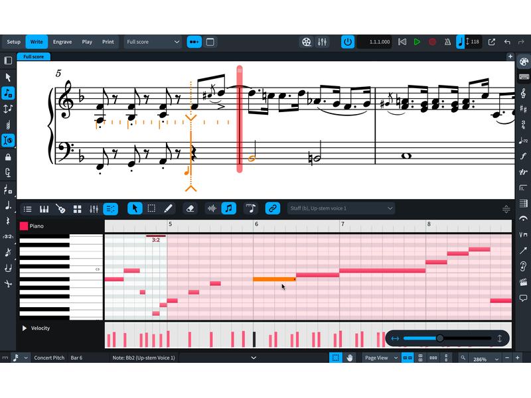Screen dimensions: 531x398
Task: Toggle link Key Editor to selection
Action: [273, 208]
